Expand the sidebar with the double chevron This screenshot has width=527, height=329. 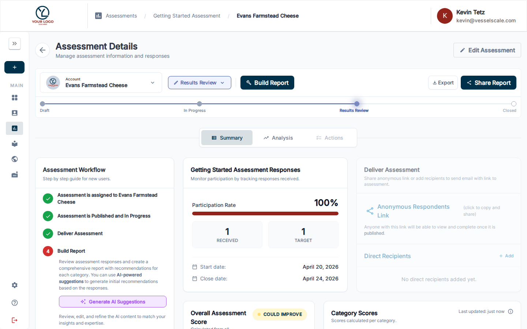coord(15,44)
